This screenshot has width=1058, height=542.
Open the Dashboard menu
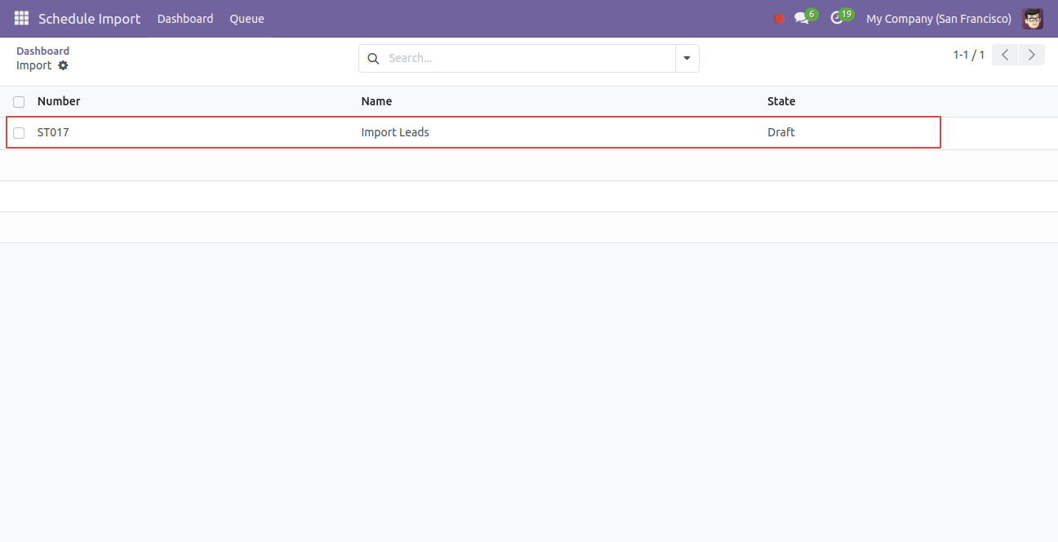coord(185,18)
